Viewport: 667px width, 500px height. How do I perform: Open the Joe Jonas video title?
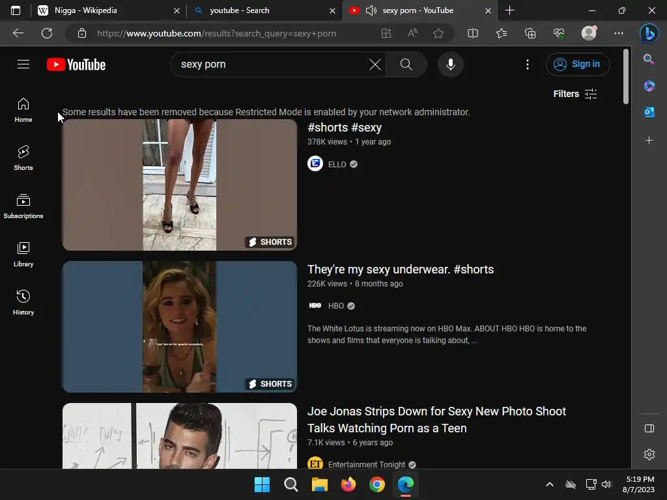436,420
